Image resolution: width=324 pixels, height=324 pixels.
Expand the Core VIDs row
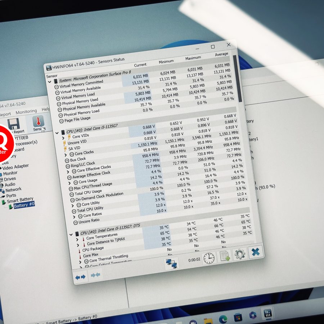click(x=63, y=138)
